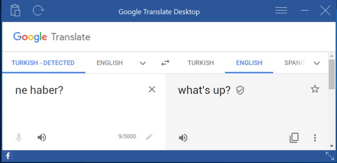Open more options three-dot menu
Viewport: 337px width, 163px height.
click(x=315, y=138)
